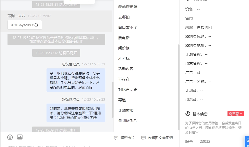Click the 超级管理员 15:39:21 sender label

click(71, 64)
